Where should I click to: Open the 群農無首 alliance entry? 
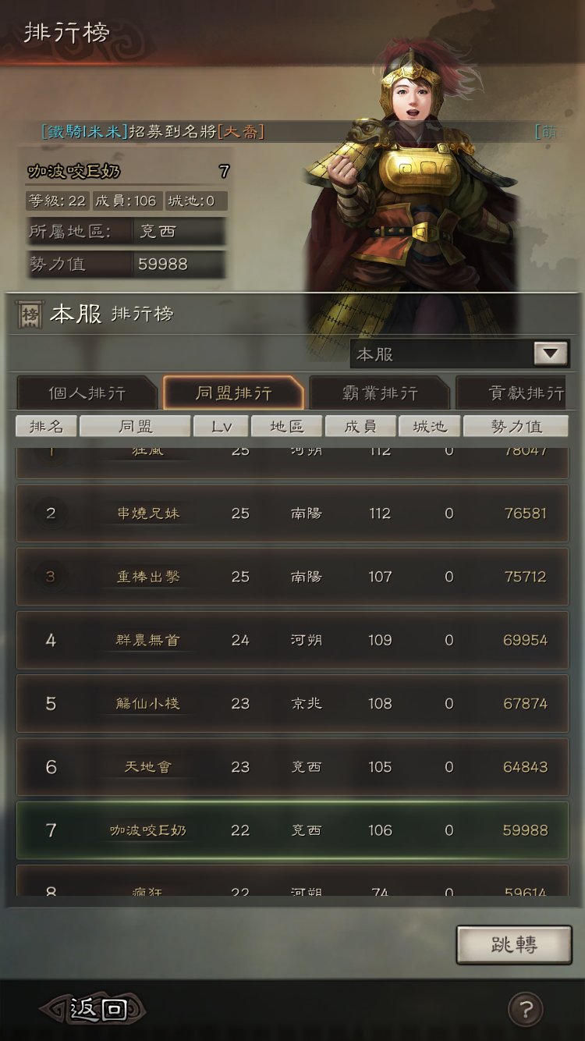click(292, 640)
